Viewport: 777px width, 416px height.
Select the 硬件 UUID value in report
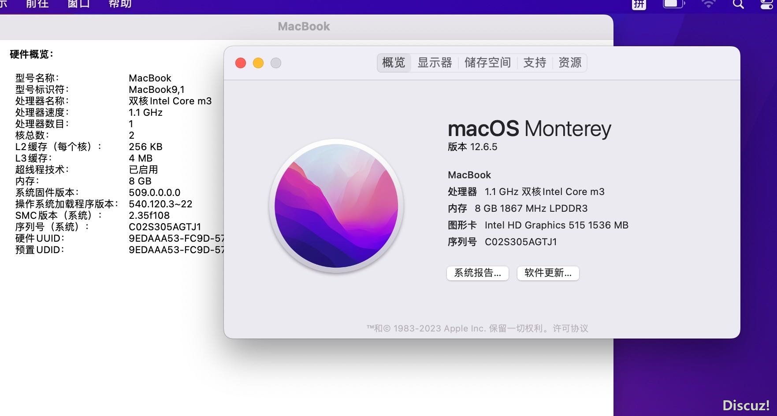point(176,238)
